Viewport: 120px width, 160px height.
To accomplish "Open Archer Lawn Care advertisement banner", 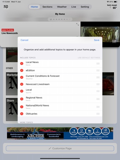I will (60, 133).
